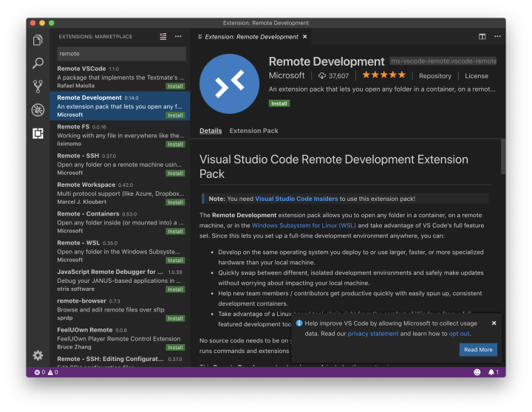532x412 pixels.
Task: Select the Extension: Remote Development tab
Action: coord(251,37)
